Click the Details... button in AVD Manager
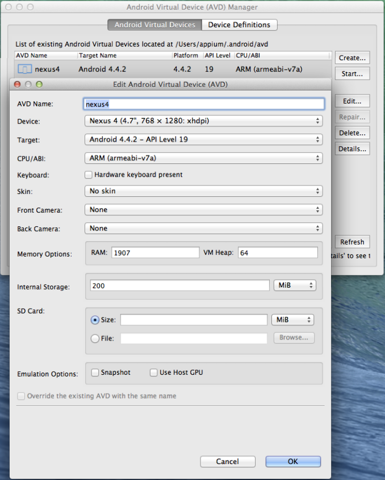Screen dimensions: 385x480 352,149
